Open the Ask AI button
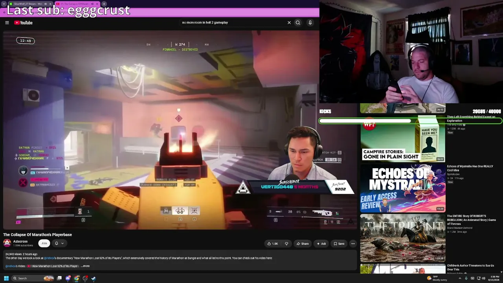 point(321,244)
